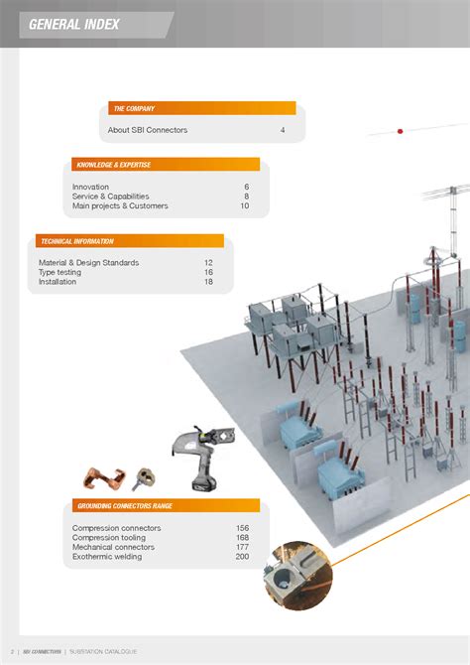Click the Grounding Connectors Range header
Image resolution: width=470 pixels, height=665 pixels.
click(166, 505)
